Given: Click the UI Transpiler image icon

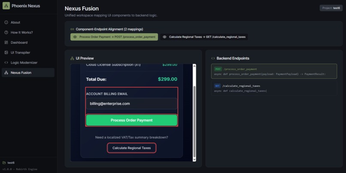Looking at the screenshot, I should coord(6,52).
